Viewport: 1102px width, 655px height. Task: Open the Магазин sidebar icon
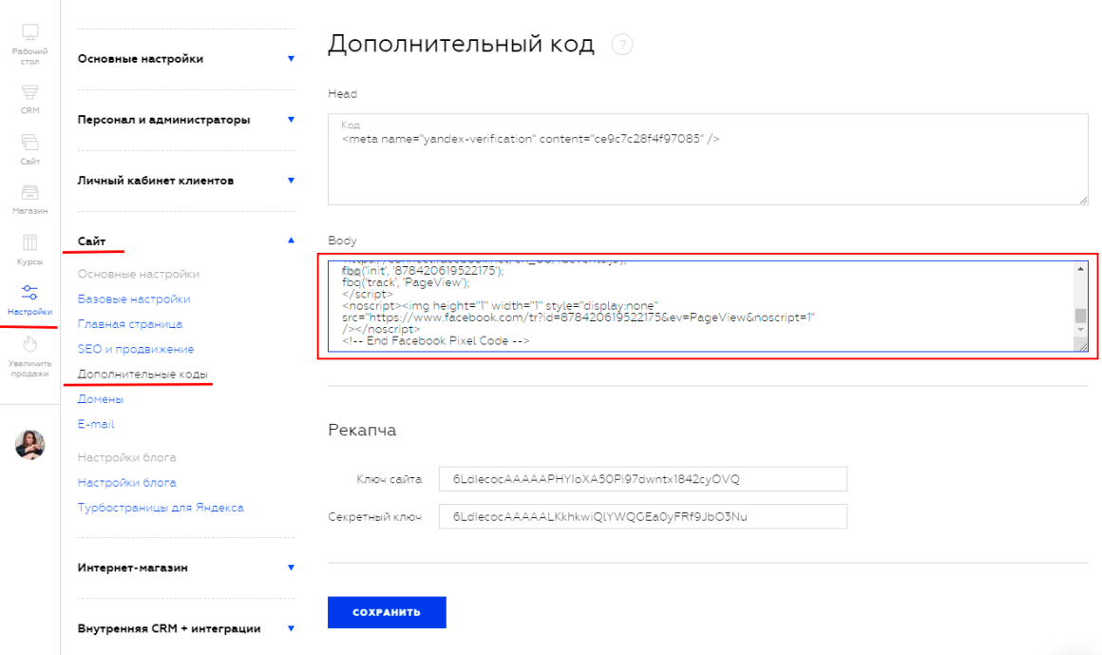tap(30, 193)
